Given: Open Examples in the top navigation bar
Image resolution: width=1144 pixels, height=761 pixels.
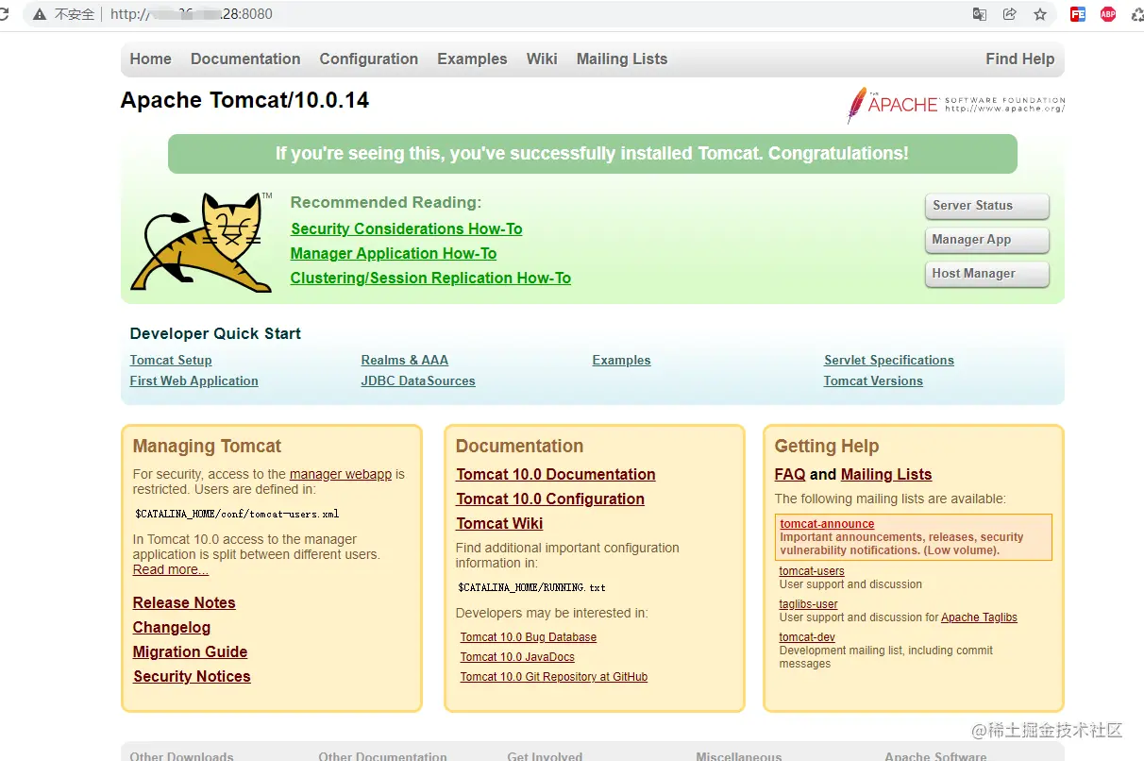Looking at the screenshot, I should coord(472,59).
